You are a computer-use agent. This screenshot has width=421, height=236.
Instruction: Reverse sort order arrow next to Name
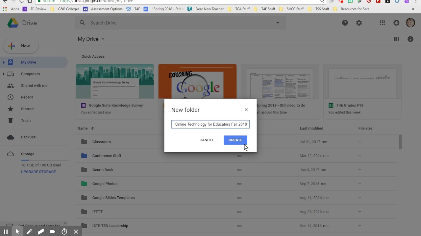click(92, 128)
